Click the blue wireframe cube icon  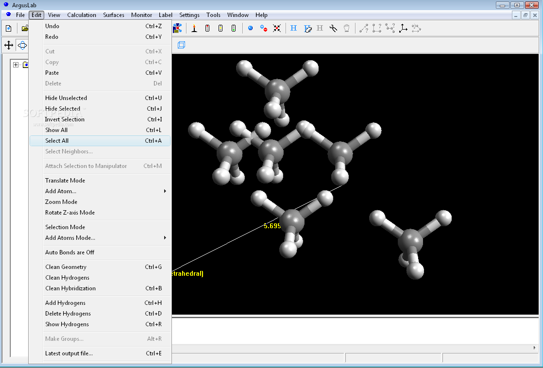pyautogui.click(x=181, y=45)
